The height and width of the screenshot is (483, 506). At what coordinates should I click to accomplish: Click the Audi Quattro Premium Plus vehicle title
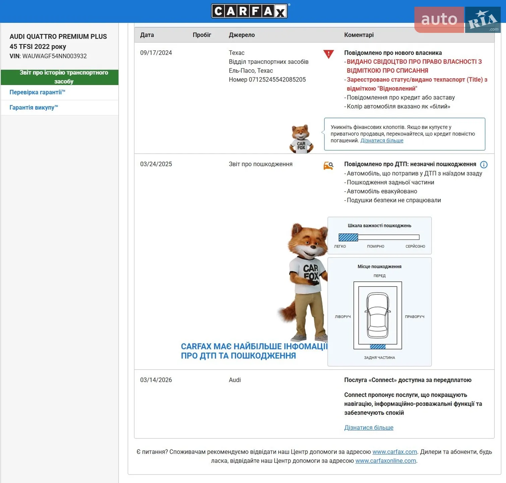click(58, 41)
